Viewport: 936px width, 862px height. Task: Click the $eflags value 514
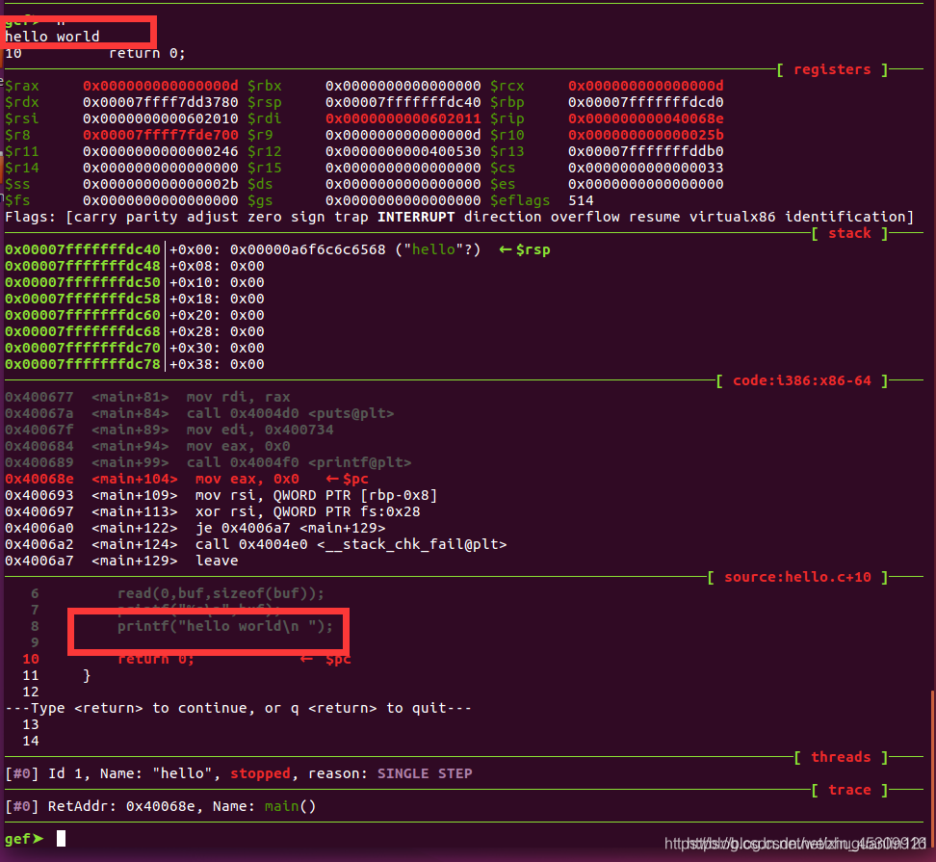click(581, 200)
